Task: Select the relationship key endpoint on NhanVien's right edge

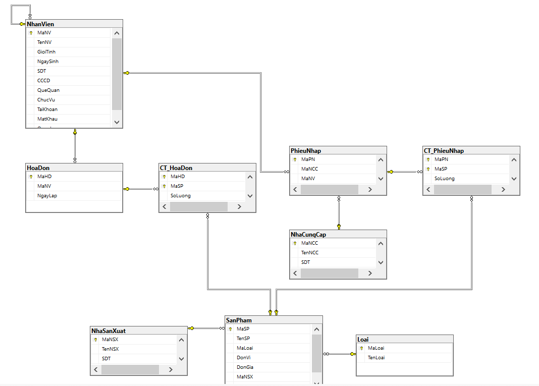Action: click(x=127, y=73)
